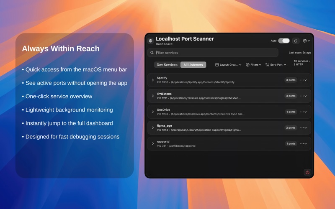Click the refresh scan icon

tap(296, 41)
